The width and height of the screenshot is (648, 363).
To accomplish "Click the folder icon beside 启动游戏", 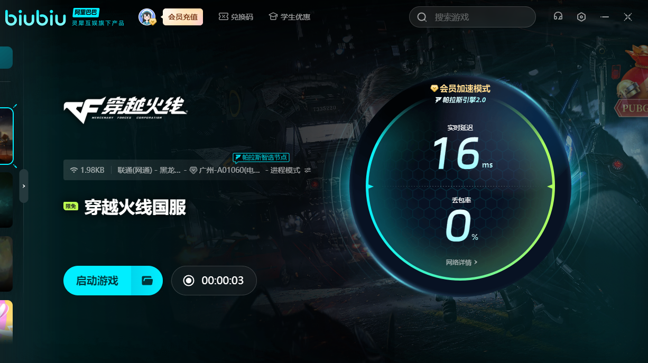I will 147,281.
